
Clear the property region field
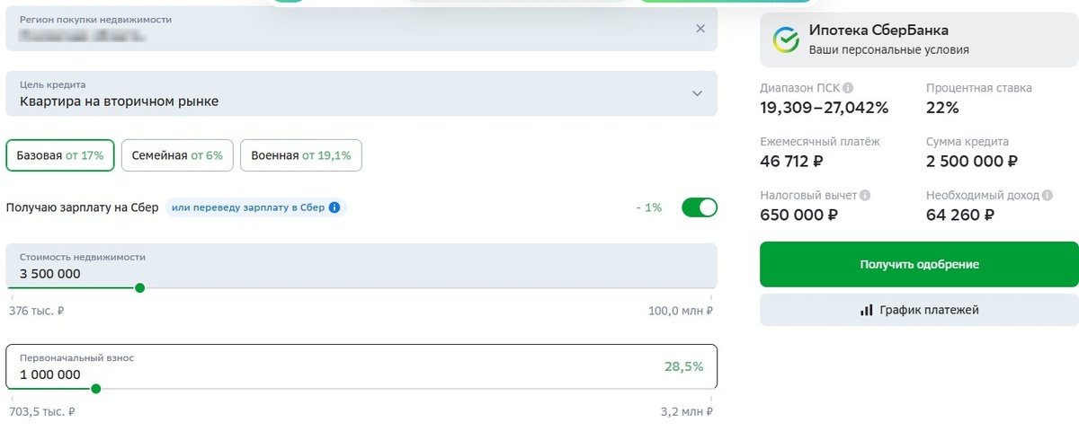700,29
